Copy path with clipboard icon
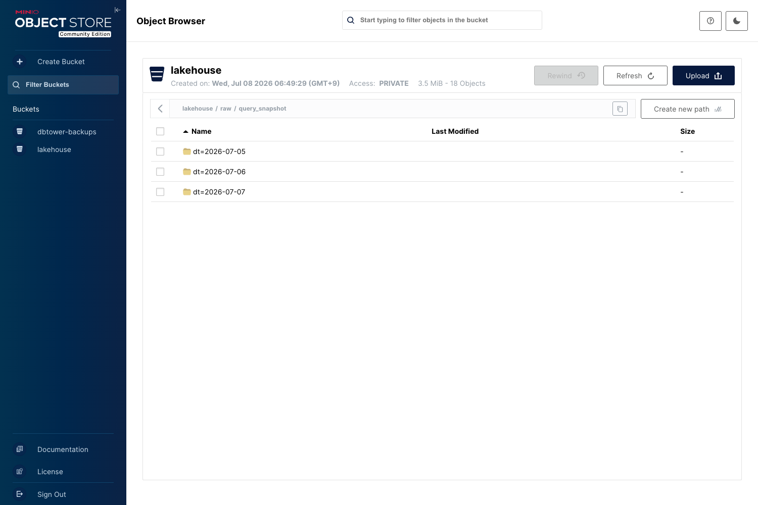 tap(620, 109)
